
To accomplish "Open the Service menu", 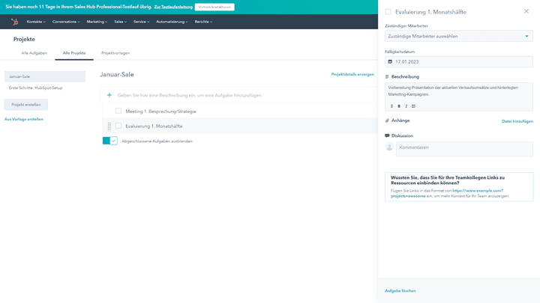I will click(x=141, y=22).
